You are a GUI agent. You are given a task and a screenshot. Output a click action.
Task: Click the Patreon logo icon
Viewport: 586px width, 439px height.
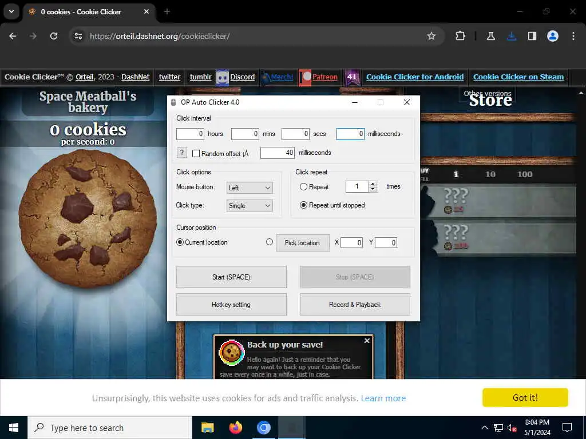(305, 78)
